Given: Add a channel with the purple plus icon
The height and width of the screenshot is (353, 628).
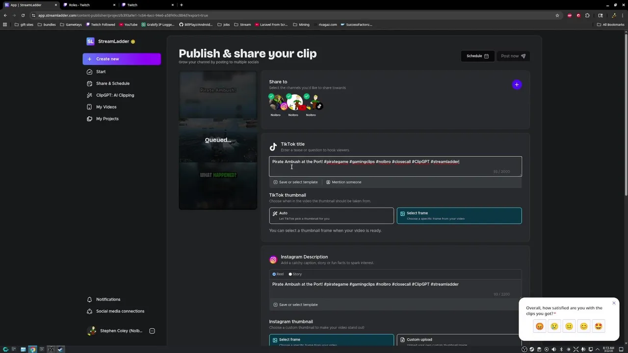Looking at the screenshot, I should [517, 85].
